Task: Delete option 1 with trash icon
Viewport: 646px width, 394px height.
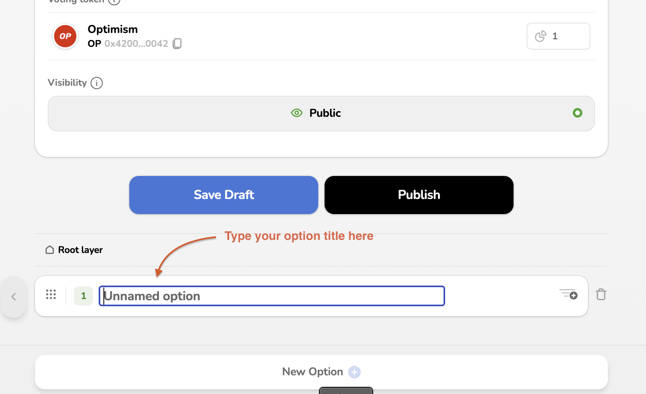Action: pos(601,295)
